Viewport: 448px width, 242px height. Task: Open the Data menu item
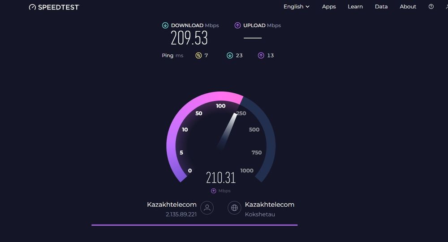coord(381,7)
